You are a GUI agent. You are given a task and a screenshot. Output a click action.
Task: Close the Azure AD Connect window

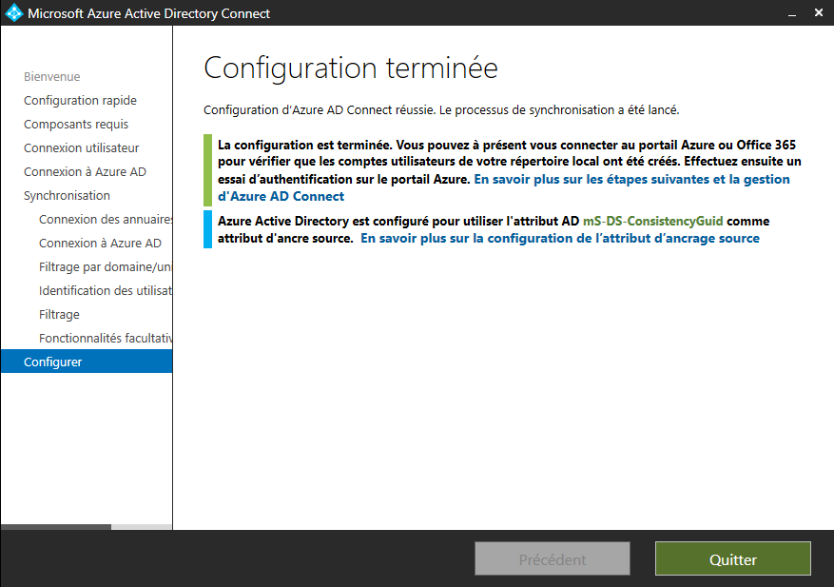[x=819, y=12]
